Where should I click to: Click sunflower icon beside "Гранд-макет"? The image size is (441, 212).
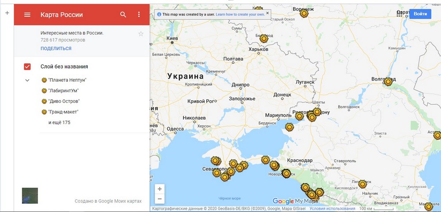click(x=44, y=112)
